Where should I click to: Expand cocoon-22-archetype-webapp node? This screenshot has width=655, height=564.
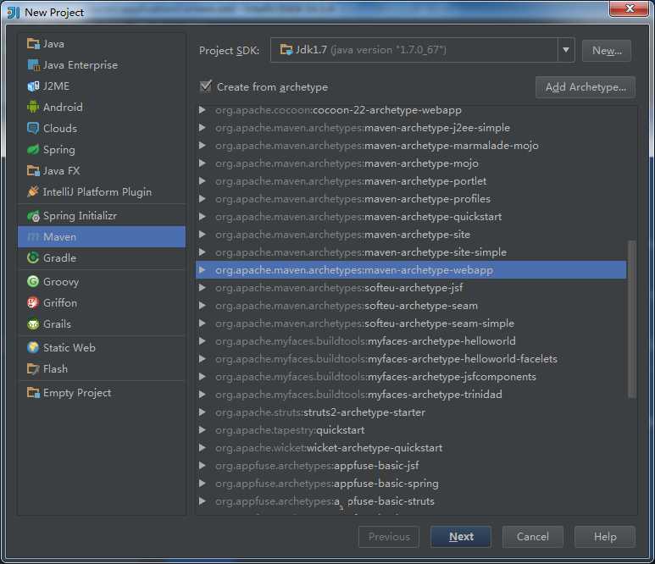coord(203,110)
